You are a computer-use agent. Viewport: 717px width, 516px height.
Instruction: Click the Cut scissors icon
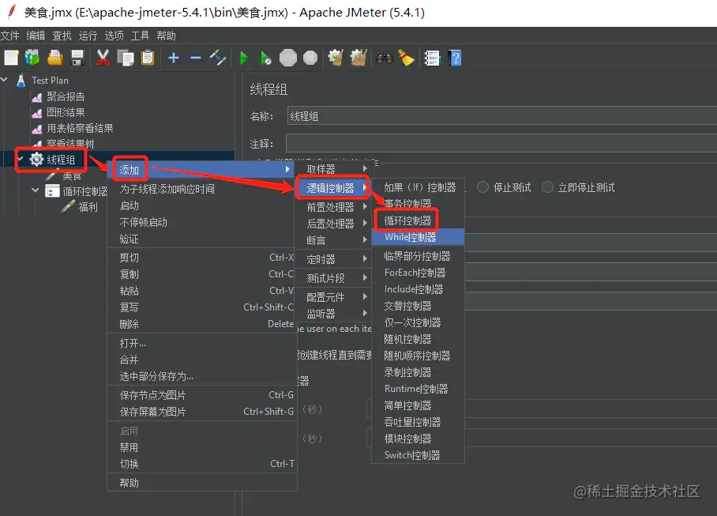[103, 58]
